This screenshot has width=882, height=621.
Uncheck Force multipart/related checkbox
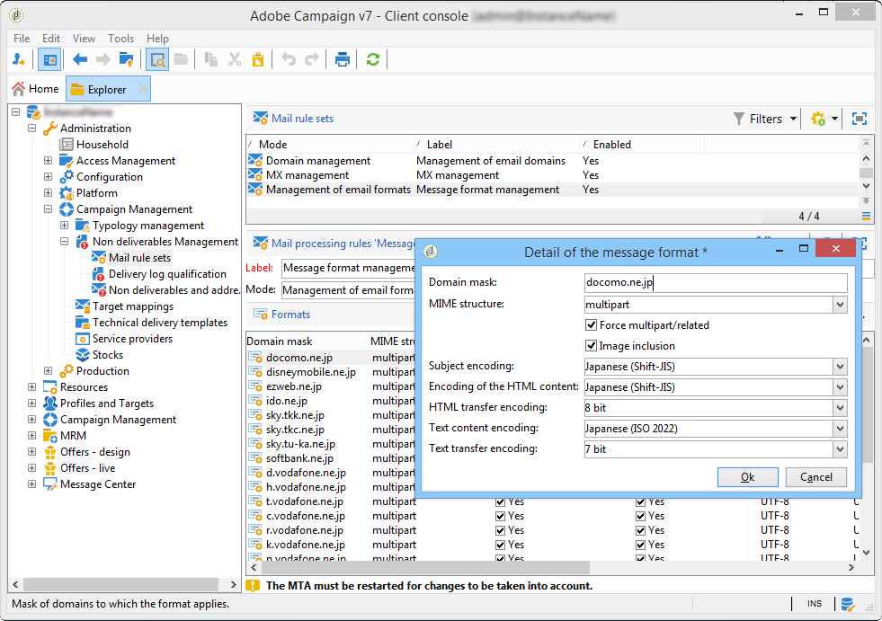coord(591,325)
